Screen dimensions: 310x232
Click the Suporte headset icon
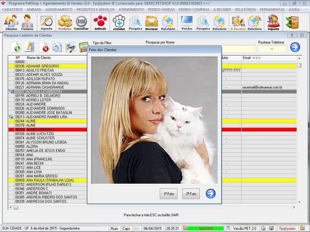coord(274,22)
